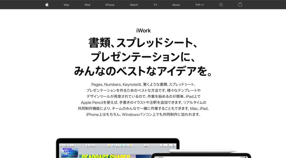
Task: Open the Mac menu item
Action: point(66,5)
